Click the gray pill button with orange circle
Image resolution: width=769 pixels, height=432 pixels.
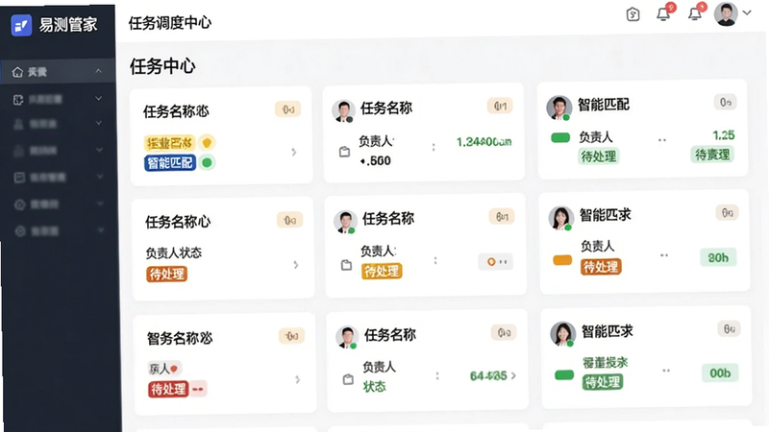[x=496, y=261]
